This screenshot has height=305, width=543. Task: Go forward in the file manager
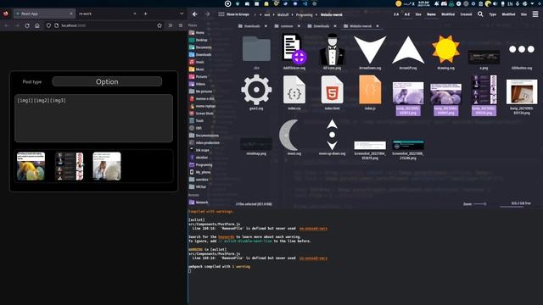coord(207,14)
